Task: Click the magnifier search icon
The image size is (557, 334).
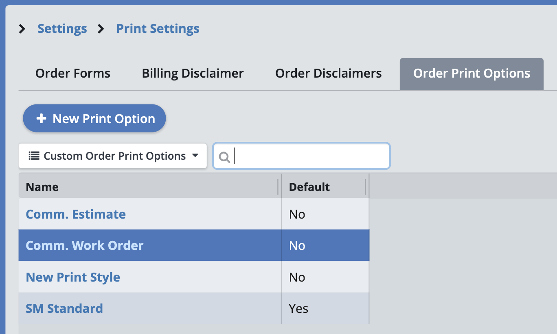Action: click(x=224, y=156)
